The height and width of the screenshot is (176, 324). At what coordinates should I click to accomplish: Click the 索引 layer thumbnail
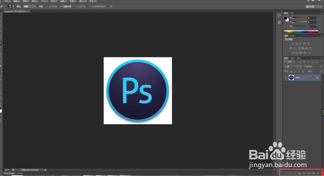(291, 77)
